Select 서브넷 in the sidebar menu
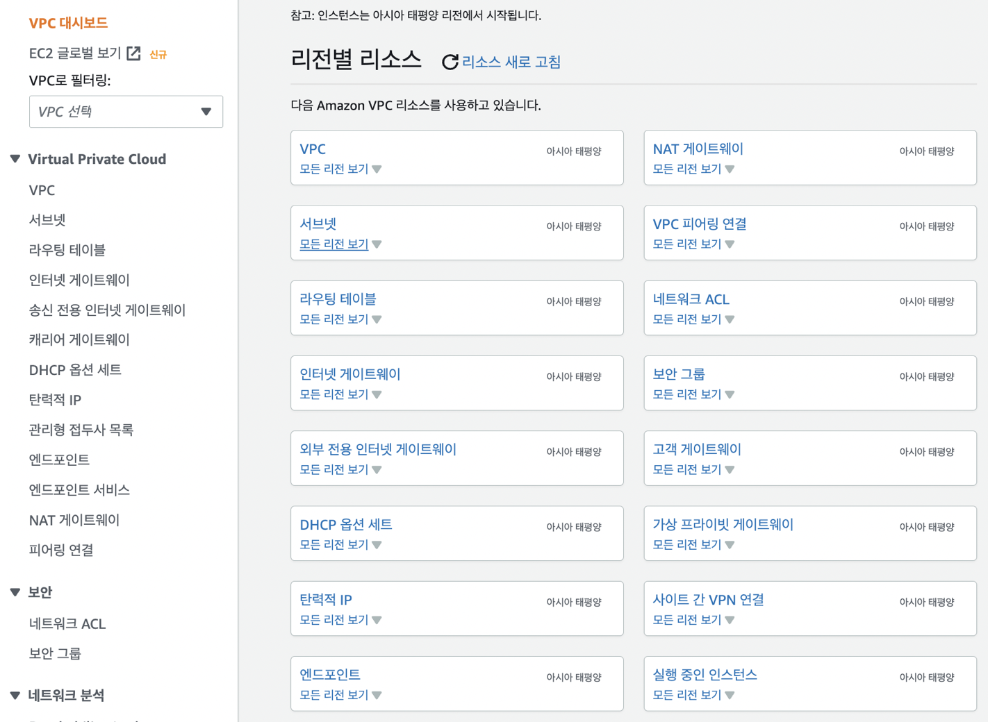The height and width of the screenshot is (722, 988). (47, 220)
